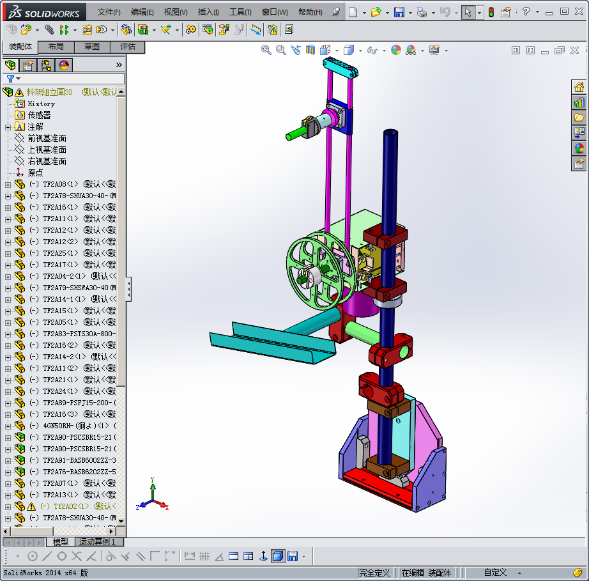The image size is (589, 581).
Task: Open the Design Library task pane icon
Action: tap(579, 102)
